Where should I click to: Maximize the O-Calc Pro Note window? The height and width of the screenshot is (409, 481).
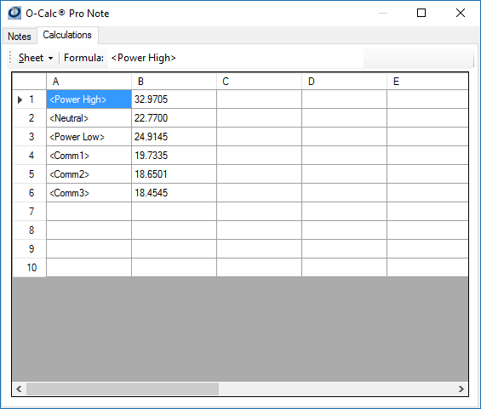click(x=421, y=13)
